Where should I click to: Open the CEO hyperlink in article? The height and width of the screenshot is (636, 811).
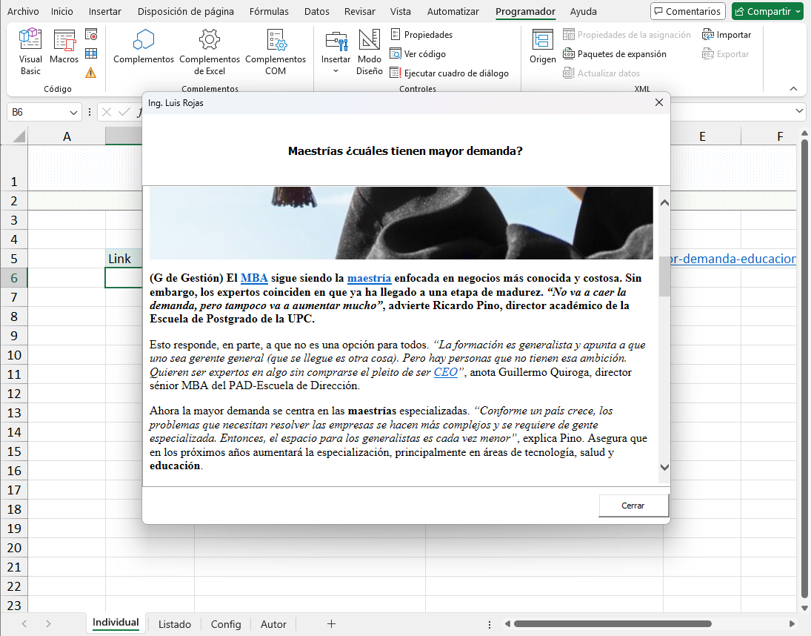click(446, 372)
